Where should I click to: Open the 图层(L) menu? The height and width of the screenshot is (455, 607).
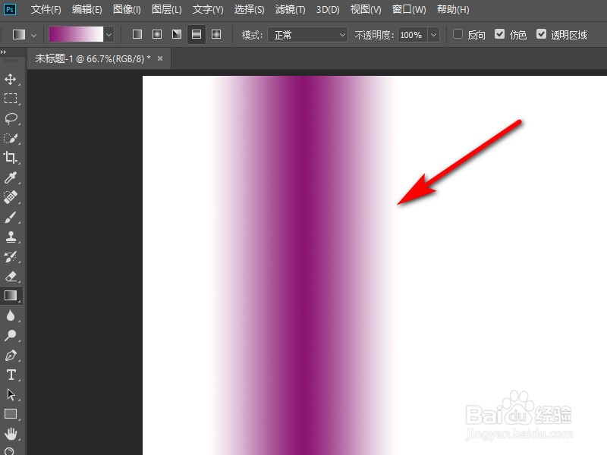pyautogui.click(x=166, y=9)
